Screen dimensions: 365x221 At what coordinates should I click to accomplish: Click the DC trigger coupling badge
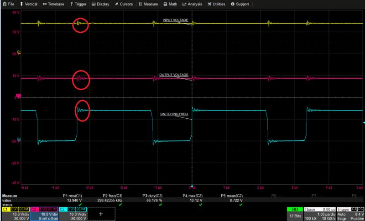[360, 209]
